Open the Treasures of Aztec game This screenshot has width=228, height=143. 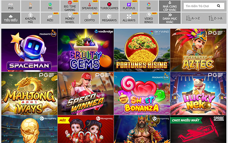pyautogui.click(x=198, y=50)
